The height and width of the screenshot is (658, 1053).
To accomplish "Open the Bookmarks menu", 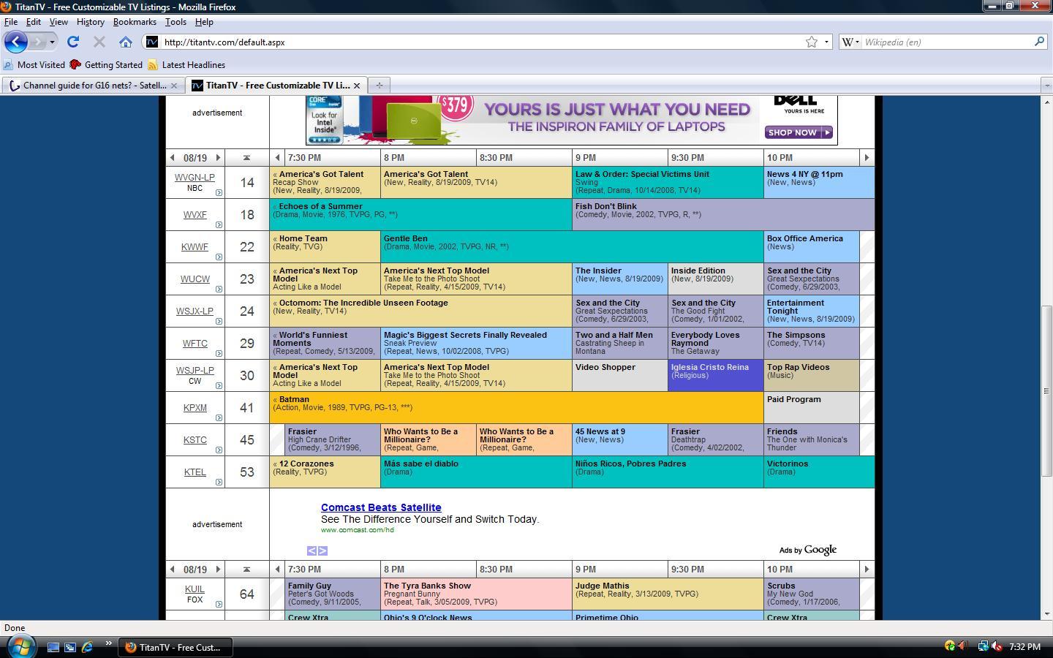I will 135,22.
